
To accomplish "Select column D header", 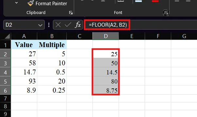I will [x=106, y=36].
